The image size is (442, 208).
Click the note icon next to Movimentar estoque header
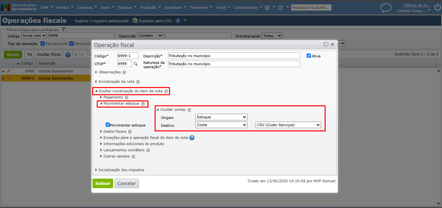pyautogui.click(x=143, y=104)
